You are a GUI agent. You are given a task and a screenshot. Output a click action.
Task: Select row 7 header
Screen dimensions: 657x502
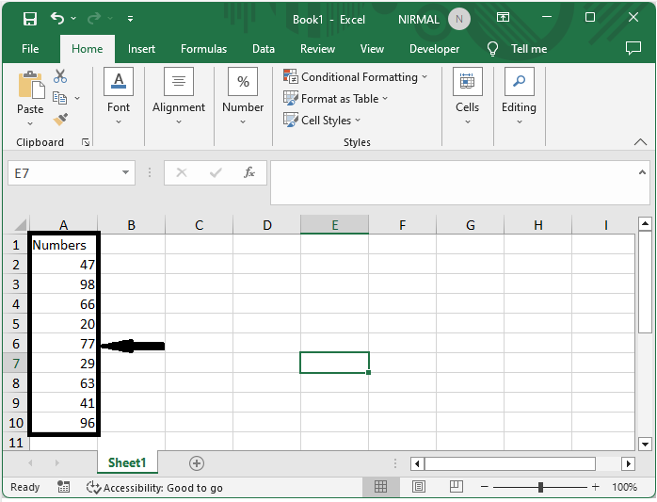(16, 364)
